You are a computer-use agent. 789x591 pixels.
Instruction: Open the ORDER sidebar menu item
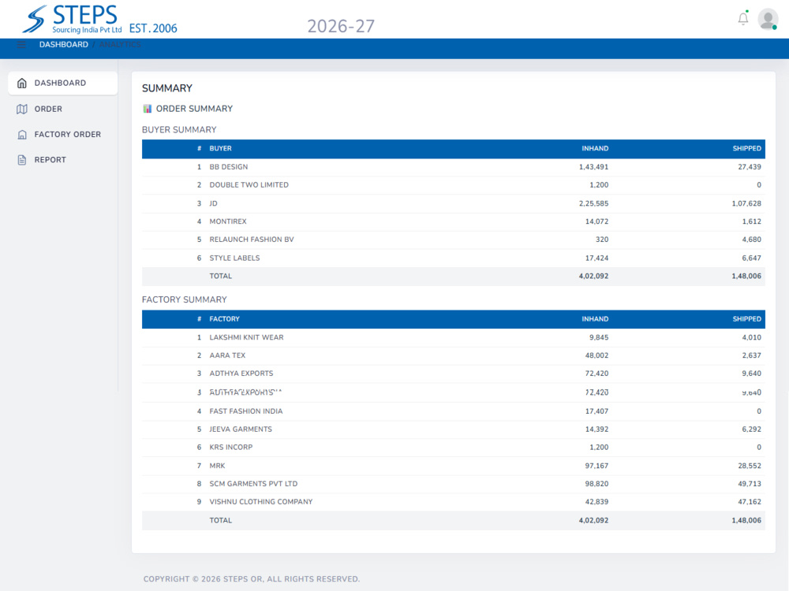pos(63,109)
